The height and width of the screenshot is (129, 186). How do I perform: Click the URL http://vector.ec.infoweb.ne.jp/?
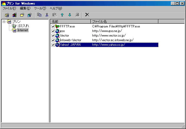113,40
